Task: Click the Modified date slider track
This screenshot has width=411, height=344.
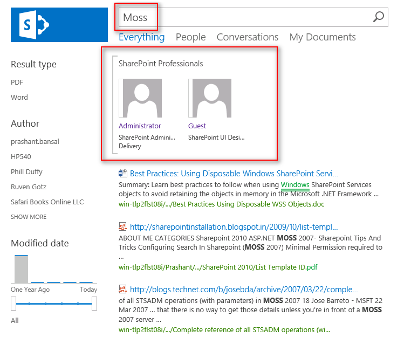Action: tap(54, 304)
